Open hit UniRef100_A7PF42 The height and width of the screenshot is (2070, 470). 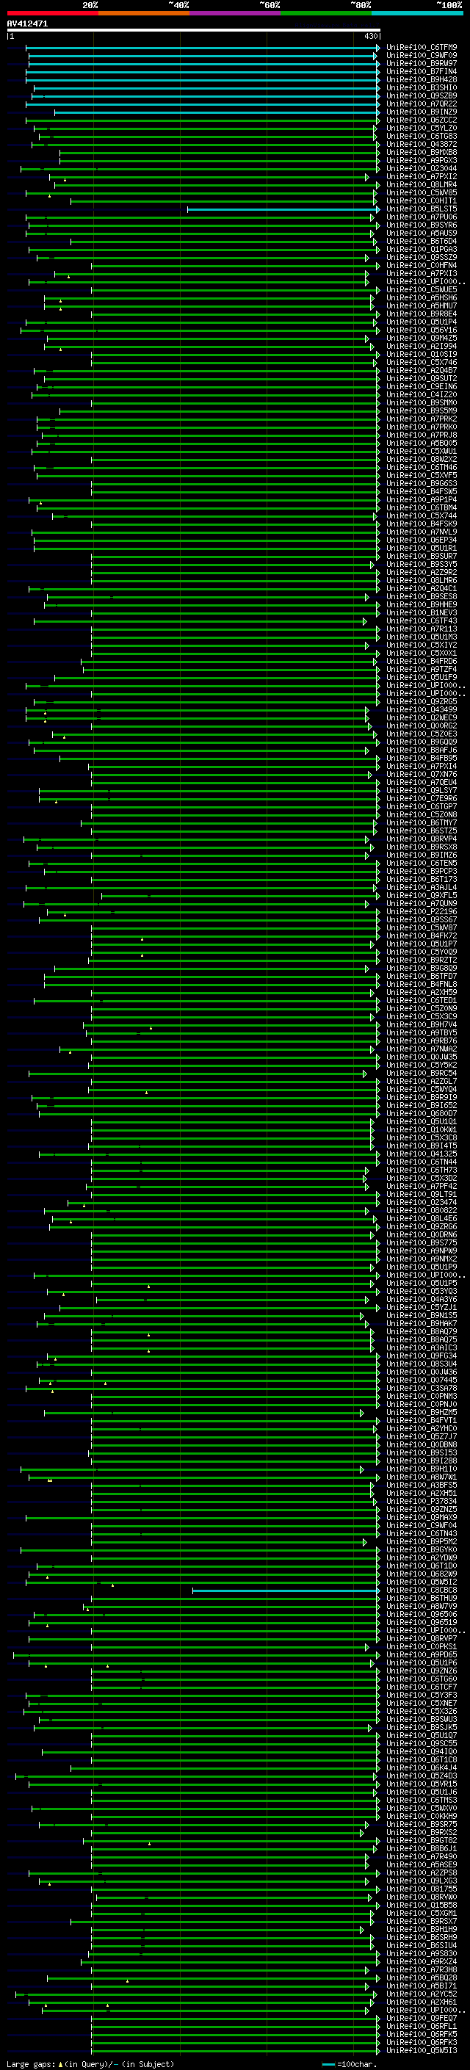(422, 1186)
